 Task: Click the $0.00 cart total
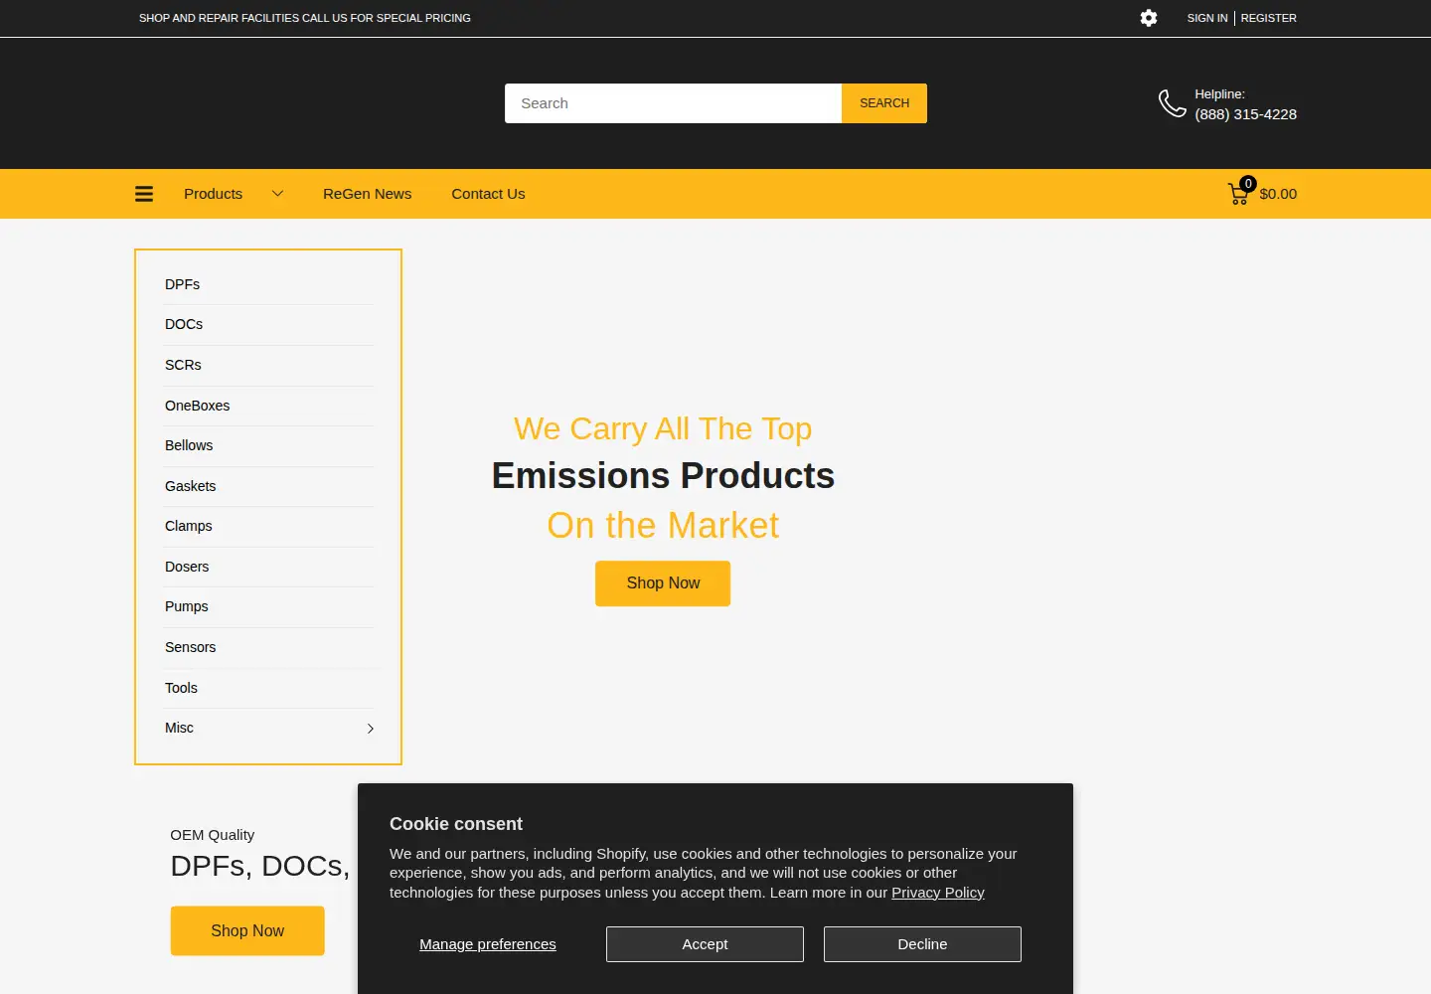tap(1278, 194)
